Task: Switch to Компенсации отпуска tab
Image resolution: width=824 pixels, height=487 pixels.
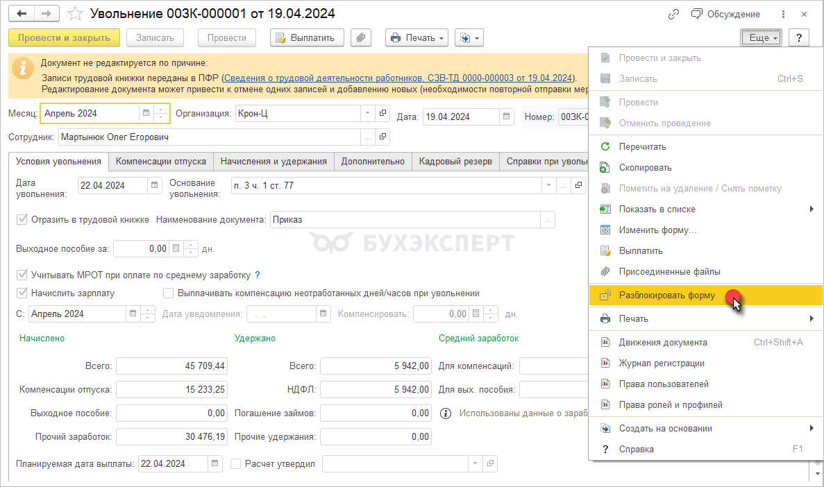Action: pos(160,161)
